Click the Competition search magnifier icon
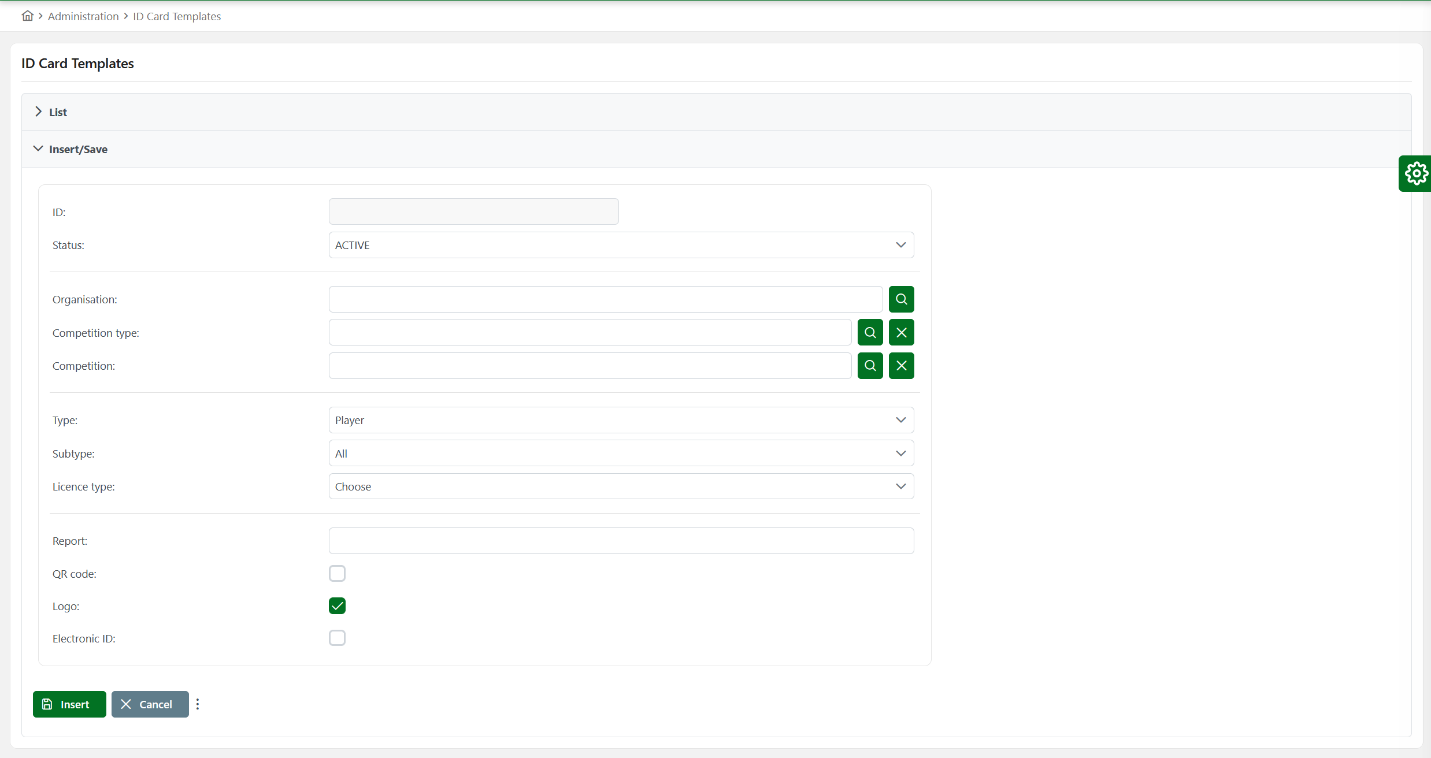 pos(870,366)
